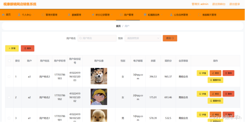This screenshot has width=245, height=122.
Task: Expand the 管理员管理 menu arrow
Action: (x=59, y=15)
